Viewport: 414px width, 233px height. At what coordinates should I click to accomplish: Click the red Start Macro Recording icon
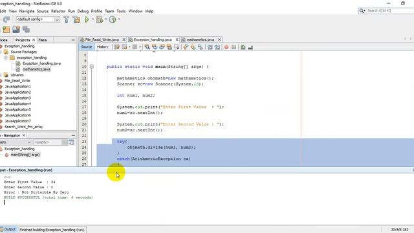pyautogui.click(x=226, y=47)
